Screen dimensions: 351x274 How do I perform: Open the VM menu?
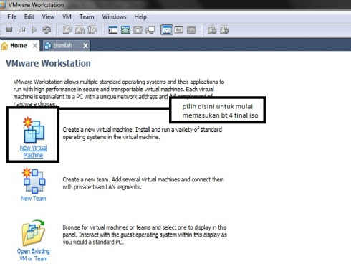pyautogui.click(x=67, y=16)
